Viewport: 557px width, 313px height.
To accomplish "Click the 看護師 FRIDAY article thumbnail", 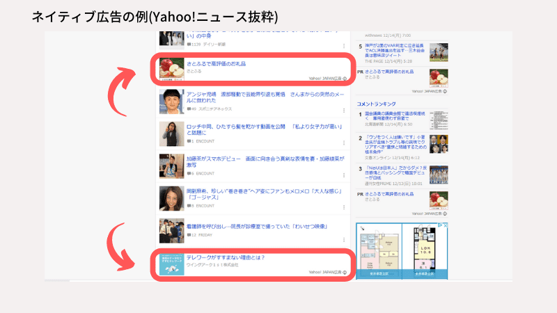I will (x=171, y=231).
